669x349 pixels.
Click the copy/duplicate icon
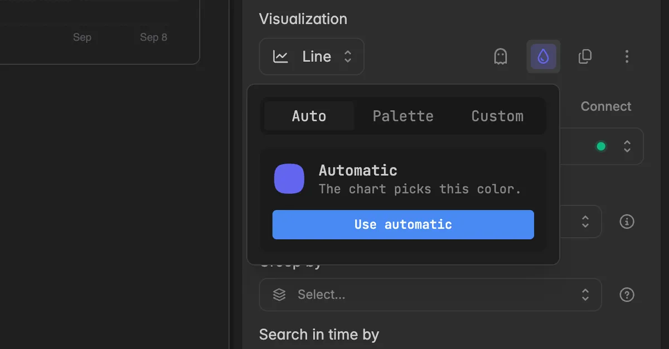coord(585,56)
